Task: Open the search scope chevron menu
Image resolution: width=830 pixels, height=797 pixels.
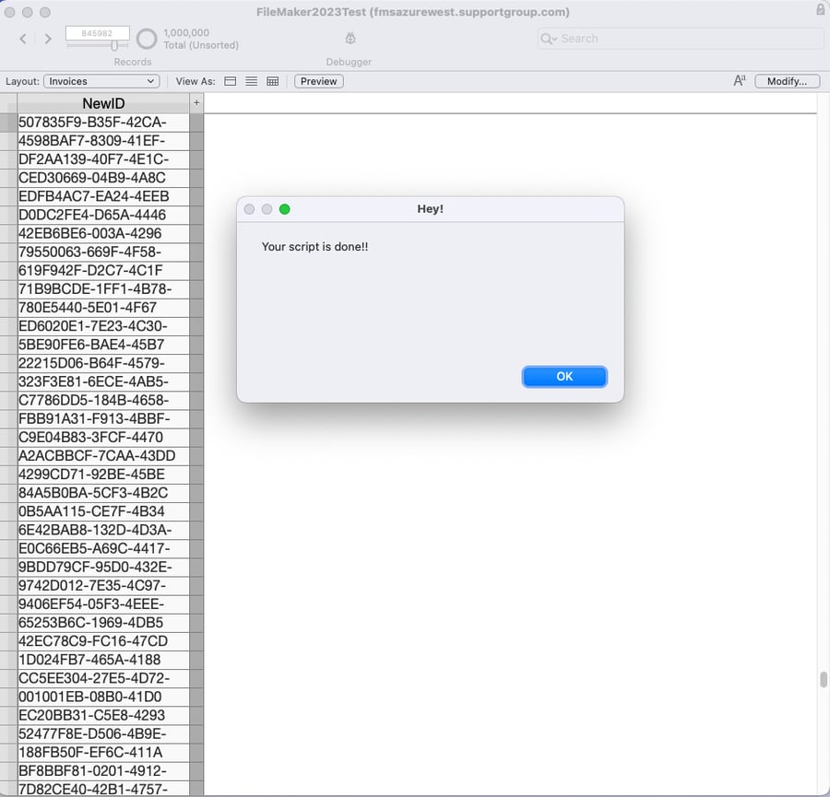Action: point(554,38)
